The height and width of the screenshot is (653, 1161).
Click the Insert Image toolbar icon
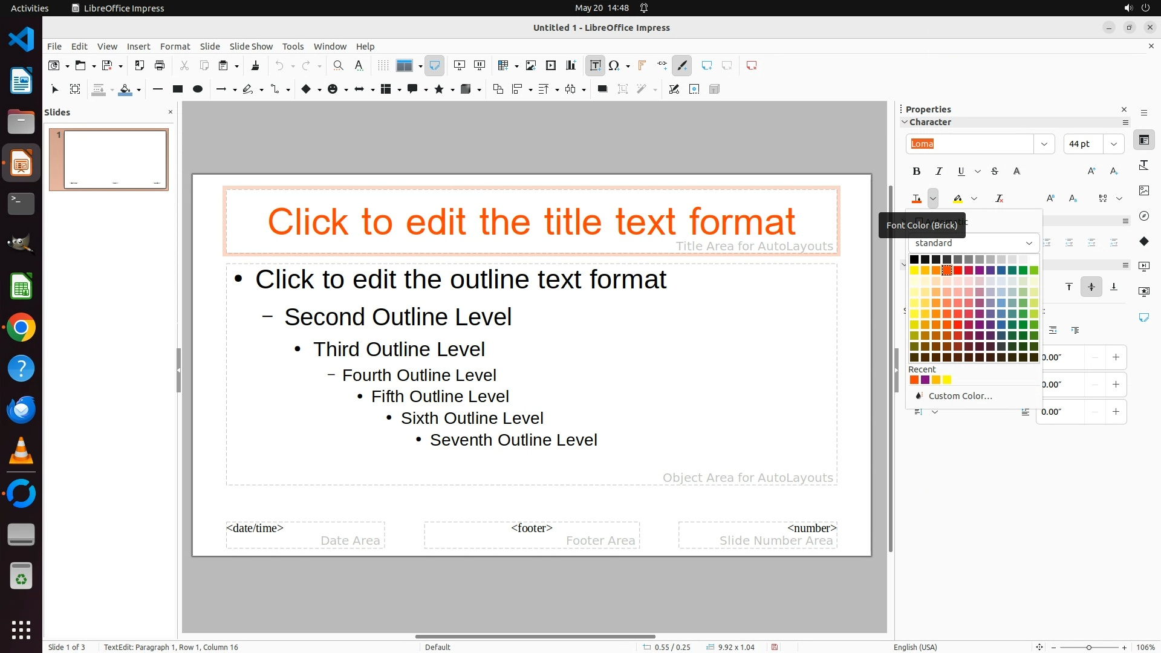click(x=530, y=65)
